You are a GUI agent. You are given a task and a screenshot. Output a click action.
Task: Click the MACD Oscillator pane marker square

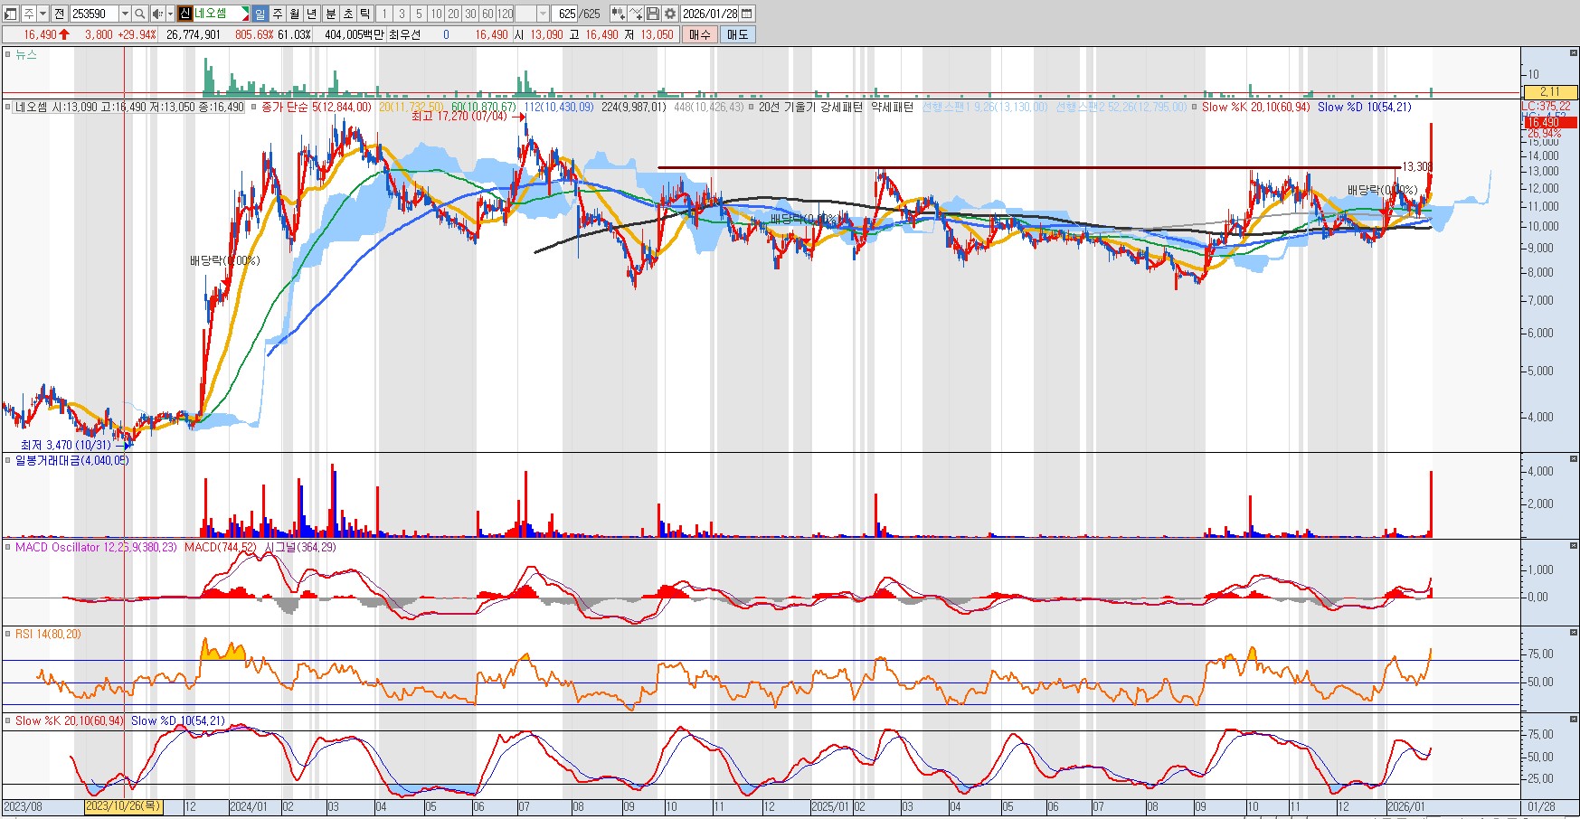click(8, 547)
